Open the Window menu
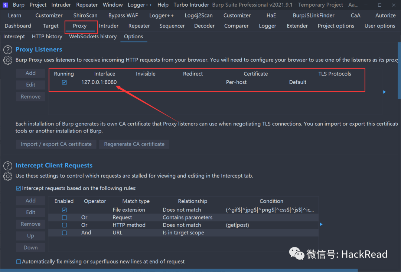Screen dimensions: 401x272 pos(113,5)
